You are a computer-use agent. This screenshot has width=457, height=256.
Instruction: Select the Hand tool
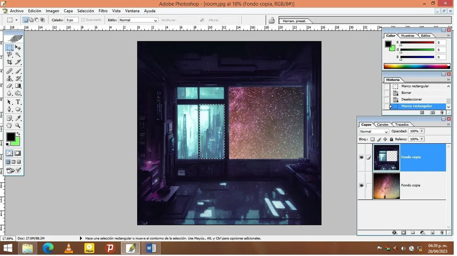pos(9,126)
